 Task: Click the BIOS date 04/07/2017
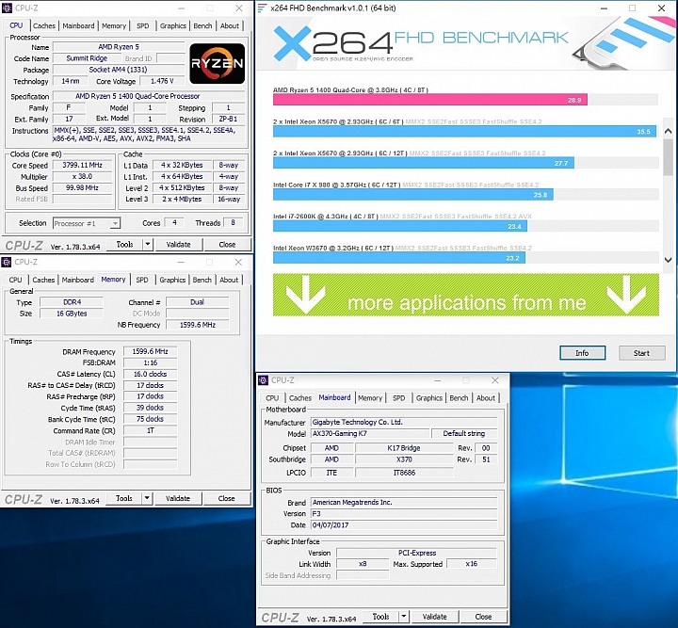(404, 524)
